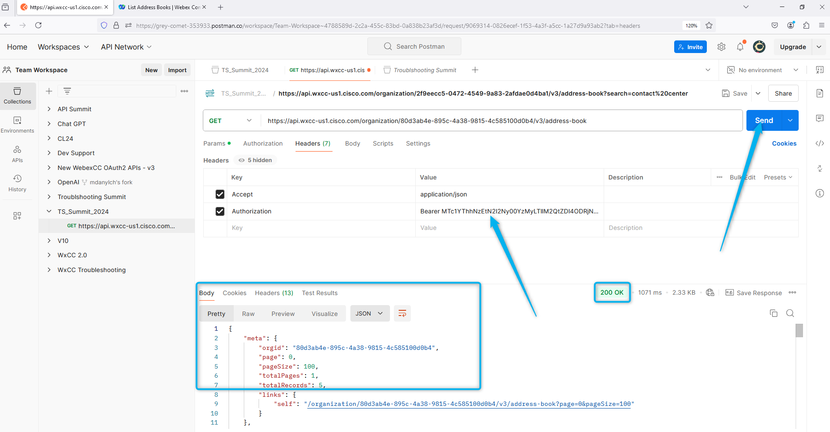Open Postman settings gear icon
Screen dimensions: 830x432
(721, 47)
